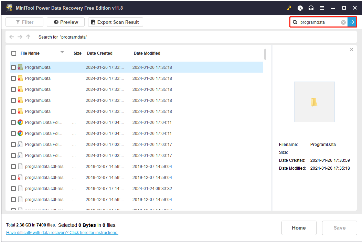Check the first Chrome Program Data Fol... checkbox
363x243 pixels.
coord(13,123)
